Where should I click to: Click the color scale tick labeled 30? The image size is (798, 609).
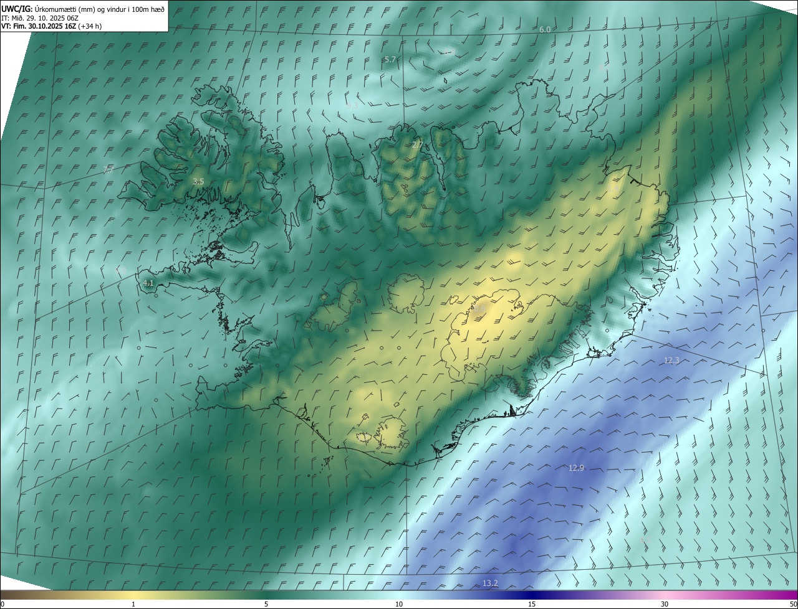[x=665, y=604]
